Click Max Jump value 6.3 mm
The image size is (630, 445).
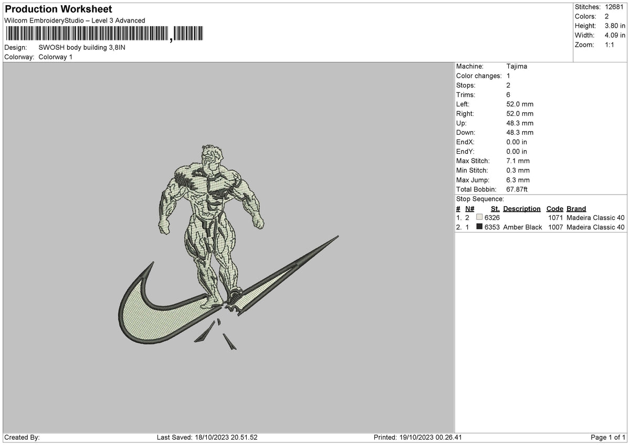click(x=518, y=180)
